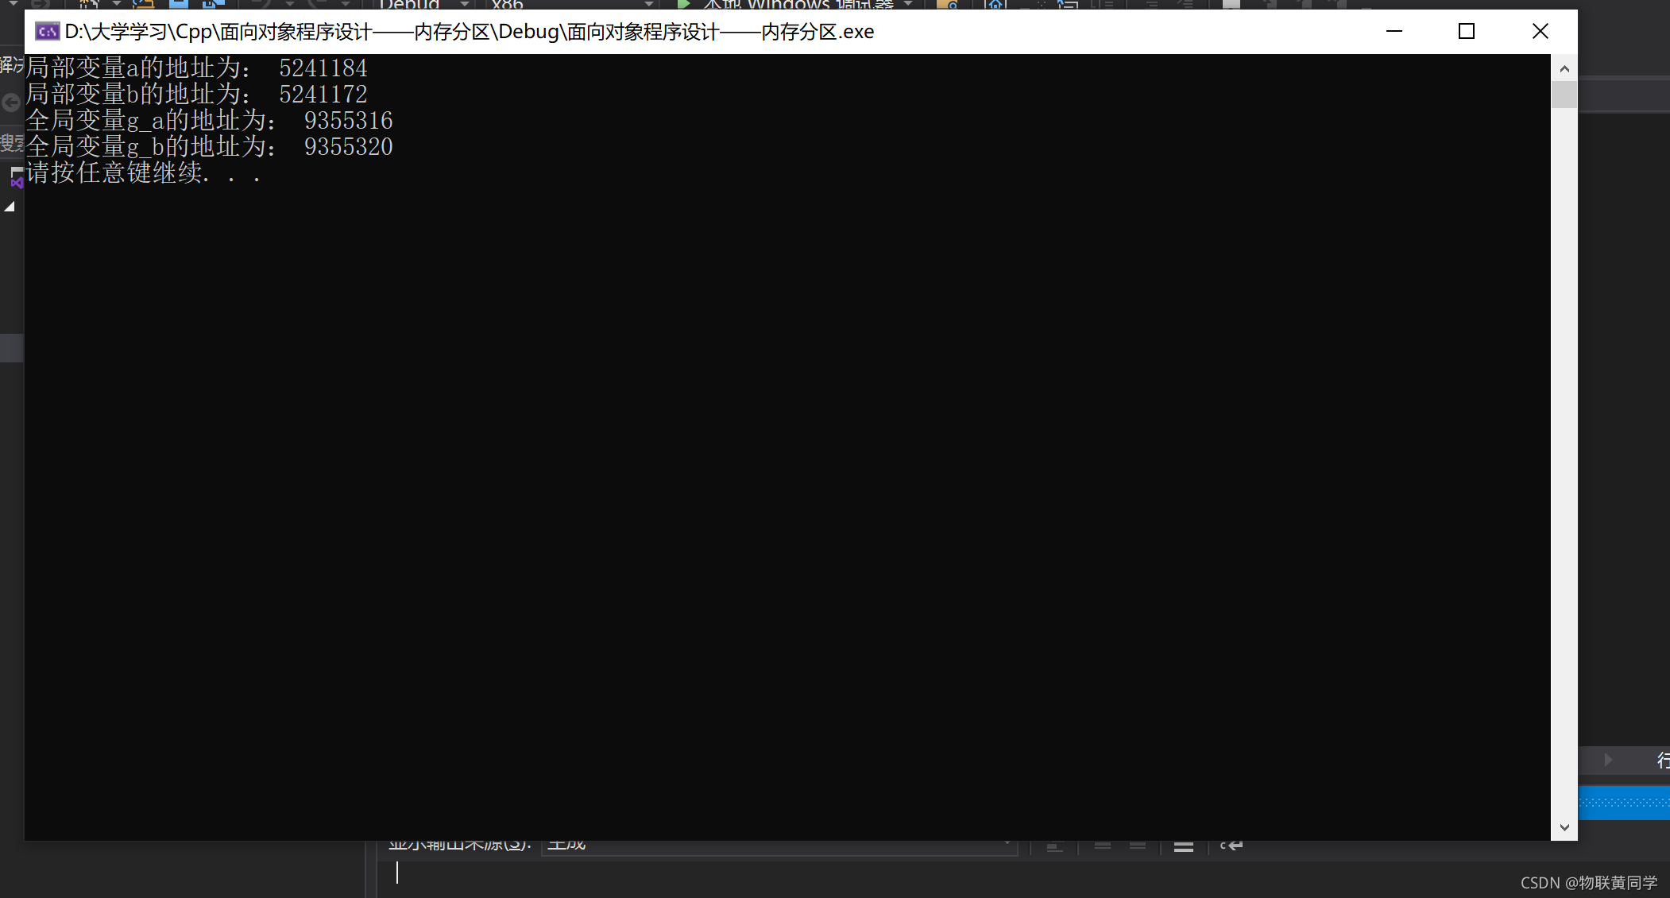Click the g_b address line 9355320
Screen dimensions: 1670x898
click(x=210, y=147)
